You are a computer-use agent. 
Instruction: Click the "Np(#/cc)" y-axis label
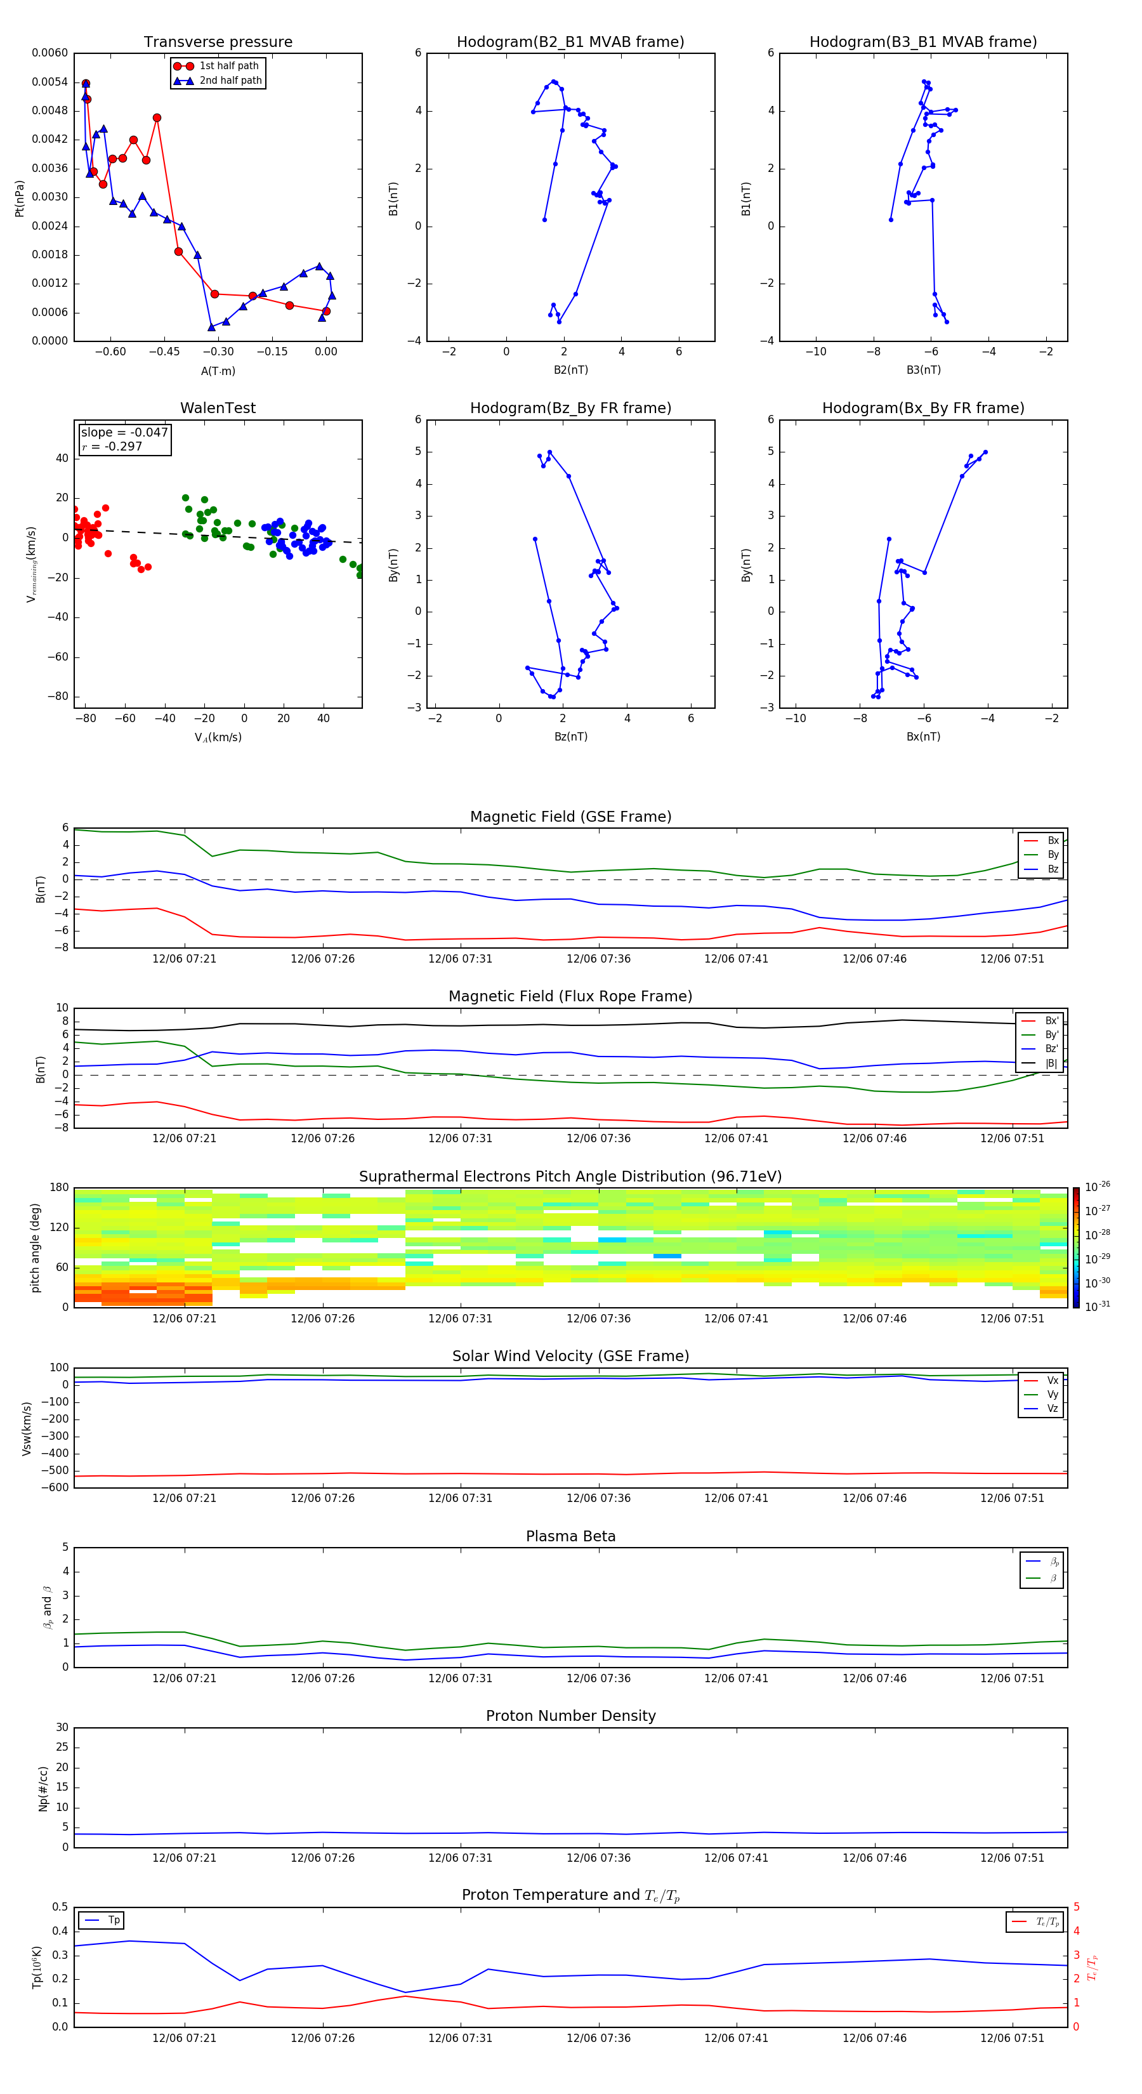pos(43,1788)
